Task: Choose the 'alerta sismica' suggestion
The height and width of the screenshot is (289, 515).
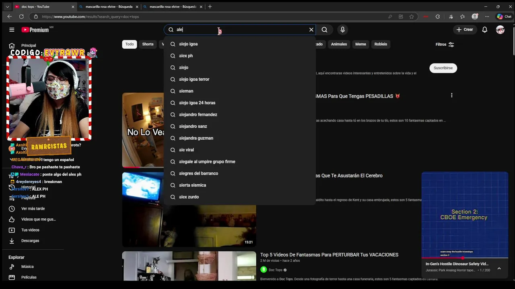Action: point(240,185)
